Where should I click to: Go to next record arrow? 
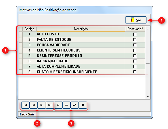point(42,105)
